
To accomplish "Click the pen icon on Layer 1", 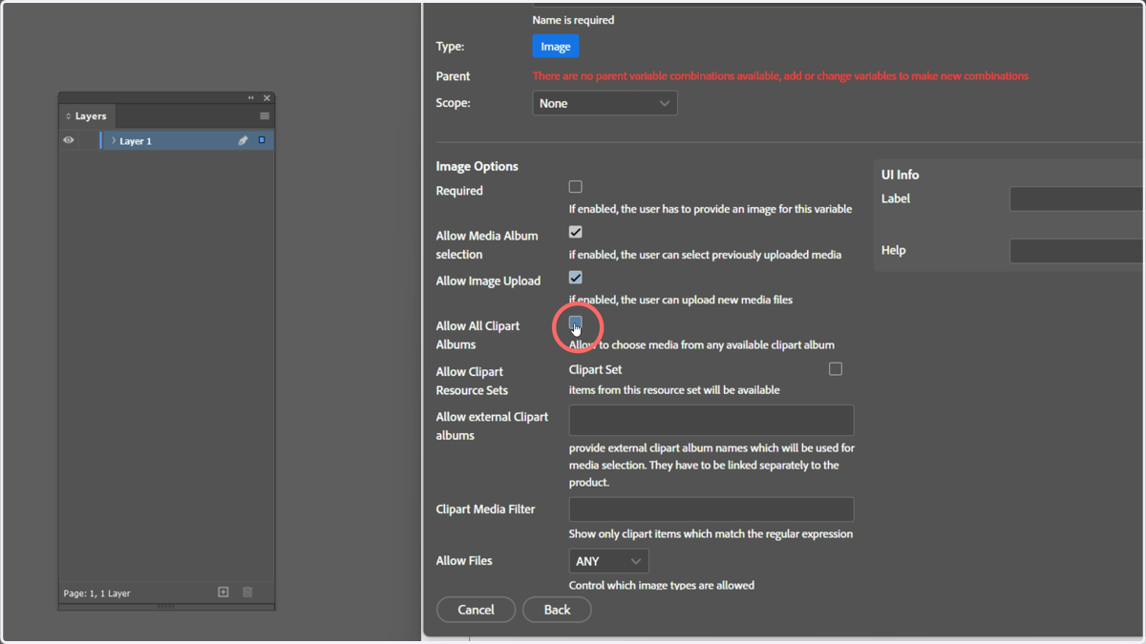I will 243,140.
